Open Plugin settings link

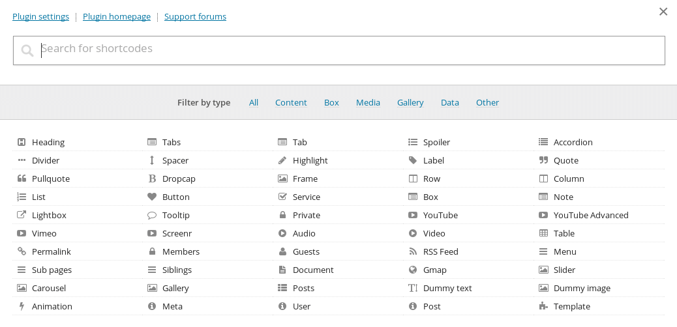point(40,16)
